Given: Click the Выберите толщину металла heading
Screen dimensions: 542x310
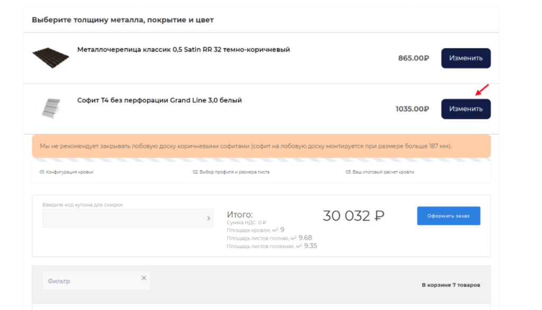Looking at the screenshot, I should point(122,20).
